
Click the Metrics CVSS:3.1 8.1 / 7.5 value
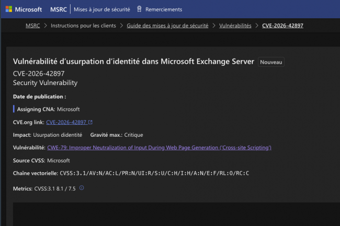55,188
